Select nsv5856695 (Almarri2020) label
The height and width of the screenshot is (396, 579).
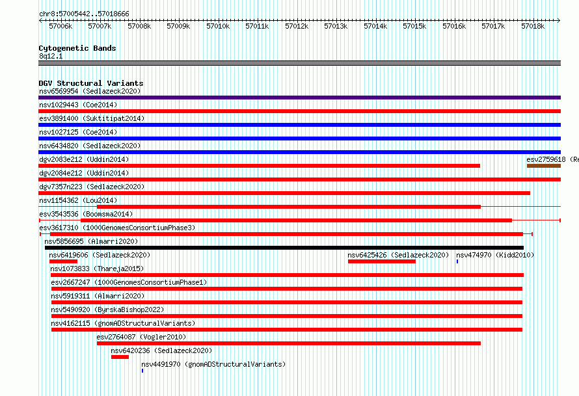coord(91,241)
